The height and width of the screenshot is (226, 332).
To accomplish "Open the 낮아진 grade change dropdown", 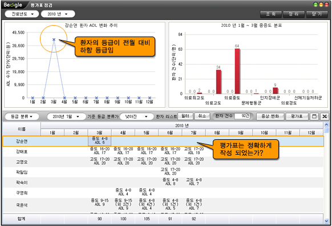I will (x=136, y=116).
